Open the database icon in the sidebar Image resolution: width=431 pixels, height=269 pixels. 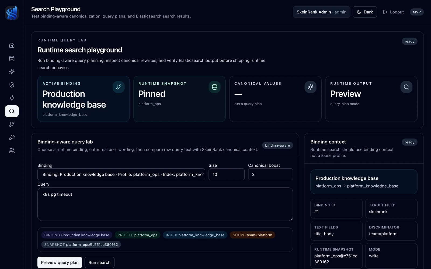12,58
